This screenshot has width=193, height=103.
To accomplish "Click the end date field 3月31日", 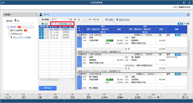I will coord(94,20).
